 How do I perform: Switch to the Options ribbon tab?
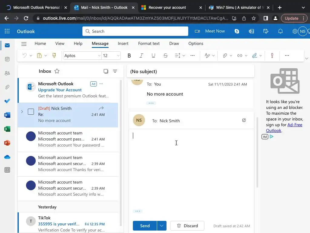[196, 43]
